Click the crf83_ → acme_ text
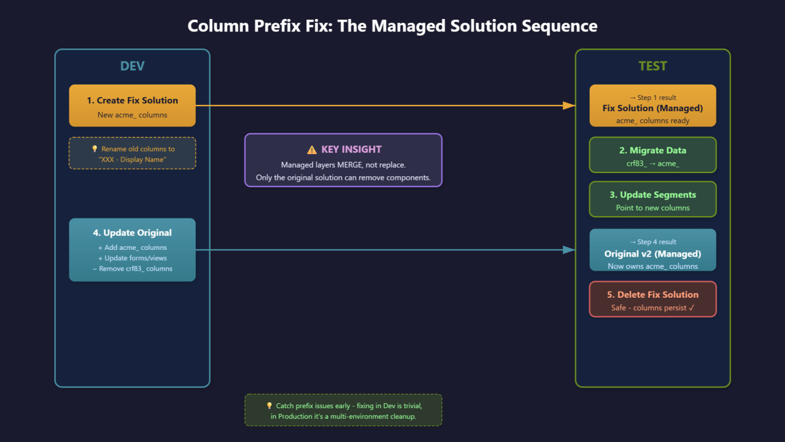The height and width of the screenshot is (442, 785). coord(652,164)
